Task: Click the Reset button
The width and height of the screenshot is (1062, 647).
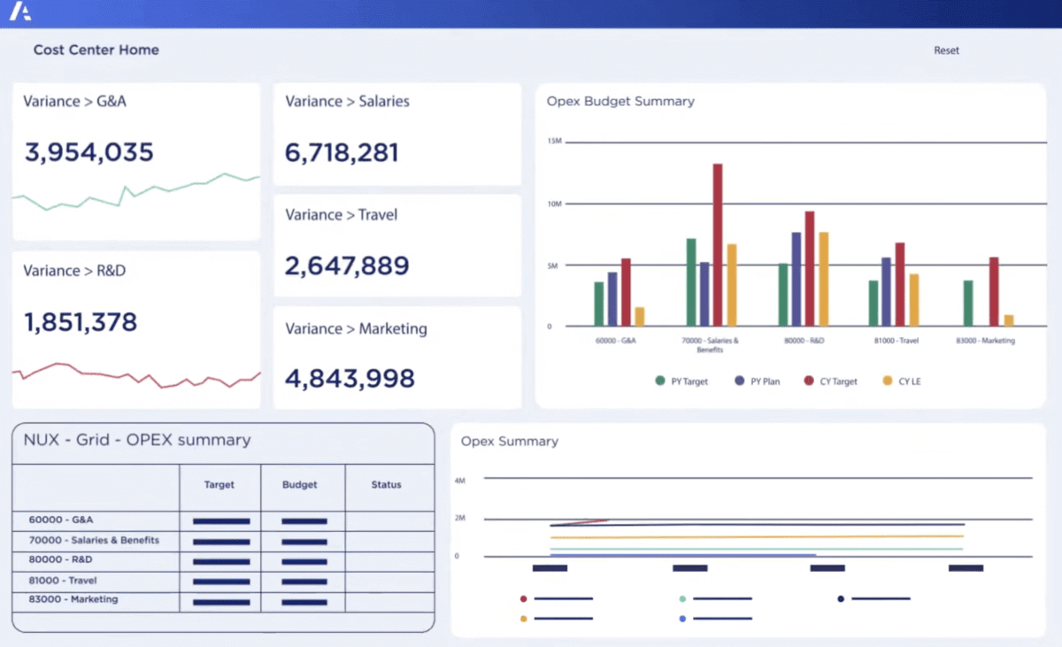Action: [x=946, y=50]
